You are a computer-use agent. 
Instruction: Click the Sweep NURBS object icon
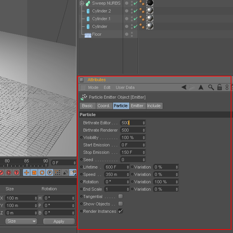point(88,3)
